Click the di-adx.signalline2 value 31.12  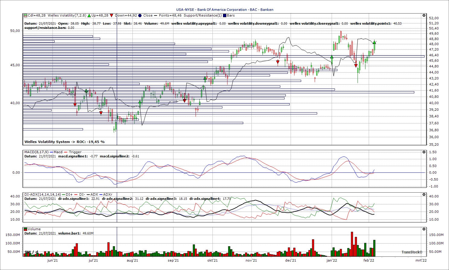coord(139,199)
